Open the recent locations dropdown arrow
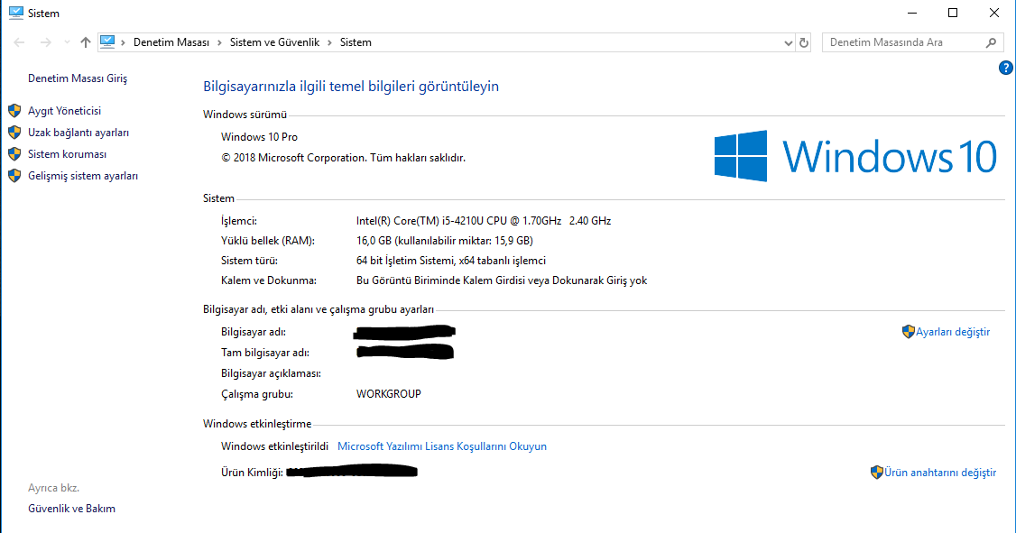Viewport: 1016px width, 533px height. pyautogui.click(x=67, y=42)
